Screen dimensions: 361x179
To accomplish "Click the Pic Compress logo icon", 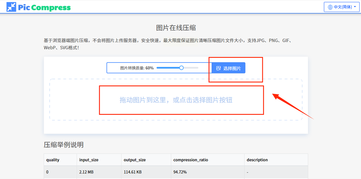I will tap(11, 7).
